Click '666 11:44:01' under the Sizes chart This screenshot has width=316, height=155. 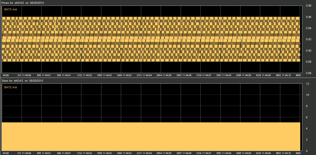click(44, 153)
